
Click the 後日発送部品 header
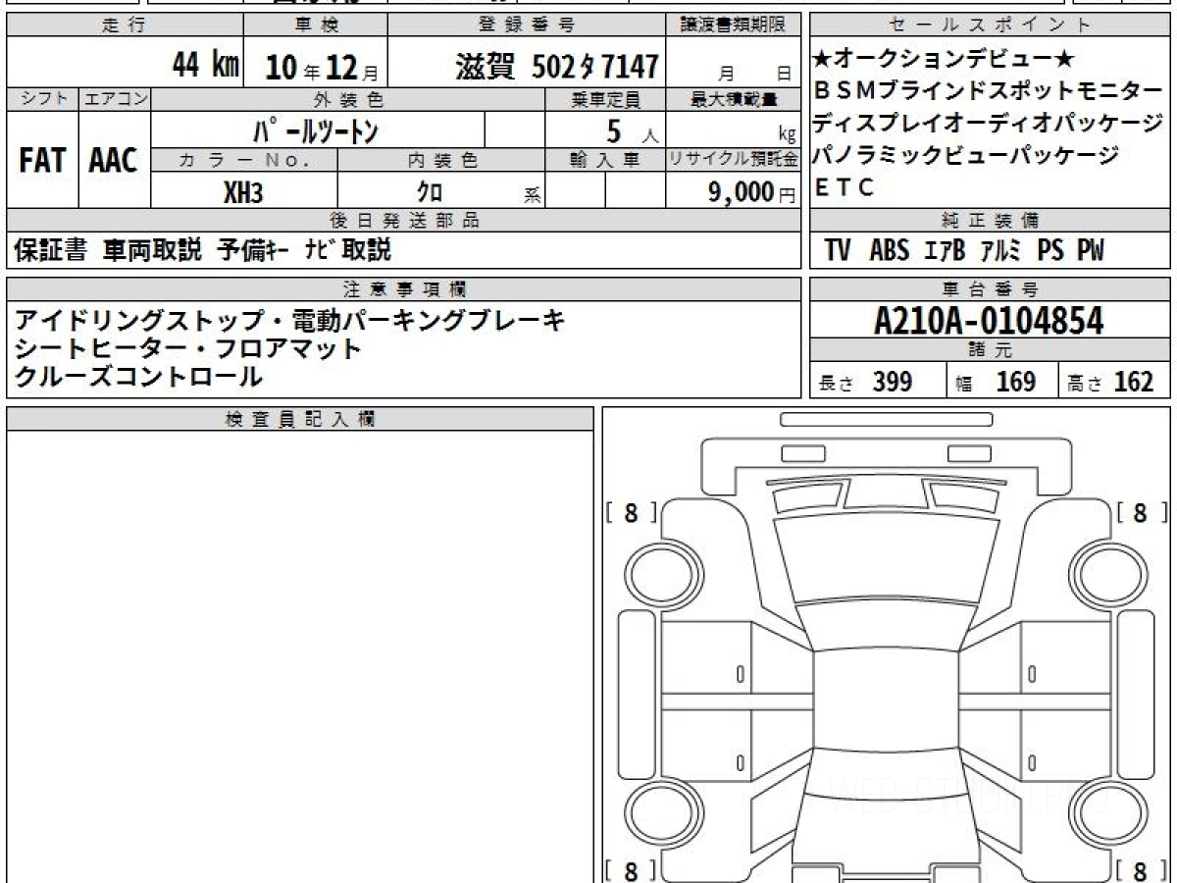coord(404,220)
